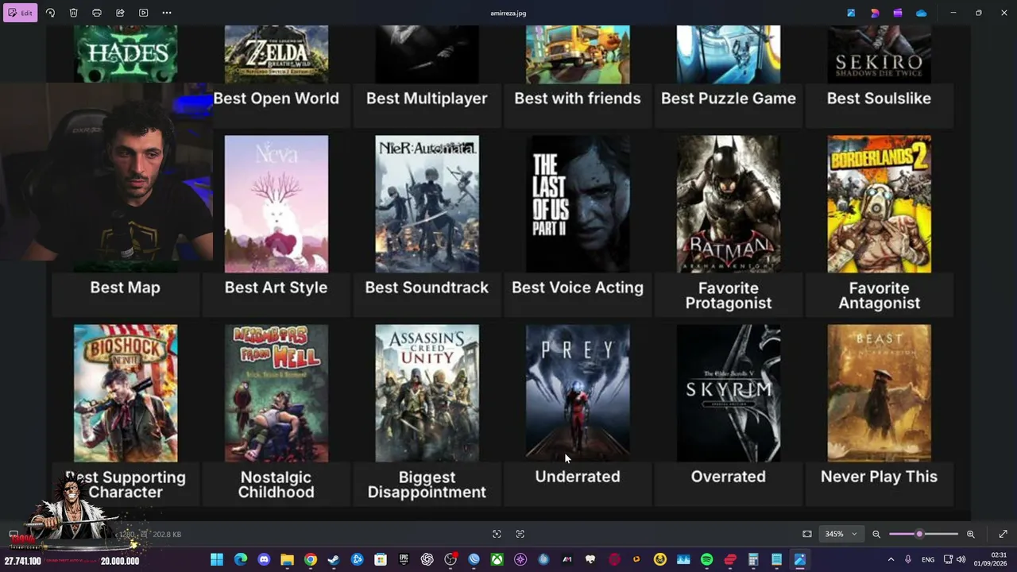Open the See more three-dots menu
The width and height of the screenshot is (1017, 572).
(167, 13)
